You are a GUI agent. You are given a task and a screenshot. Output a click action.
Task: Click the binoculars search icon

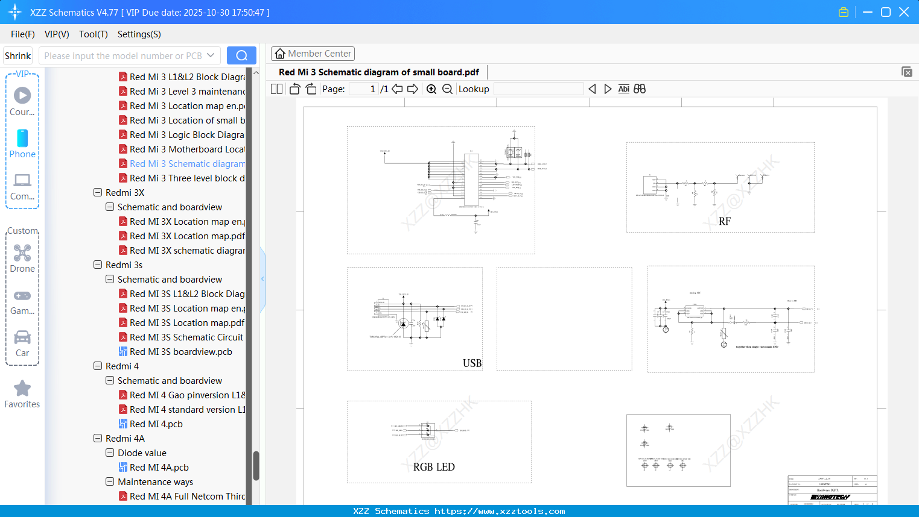pyautogui.click(x=640, y=89)
